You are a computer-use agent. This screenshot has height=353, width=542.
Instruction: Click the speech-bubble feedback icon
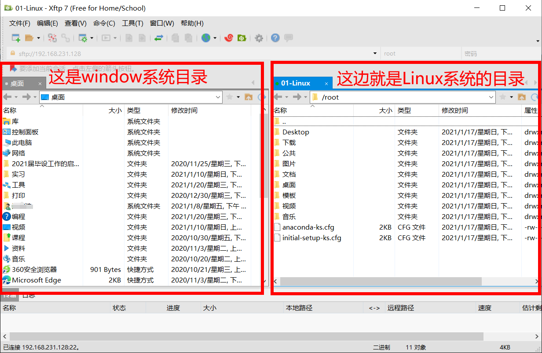[289, 38]
